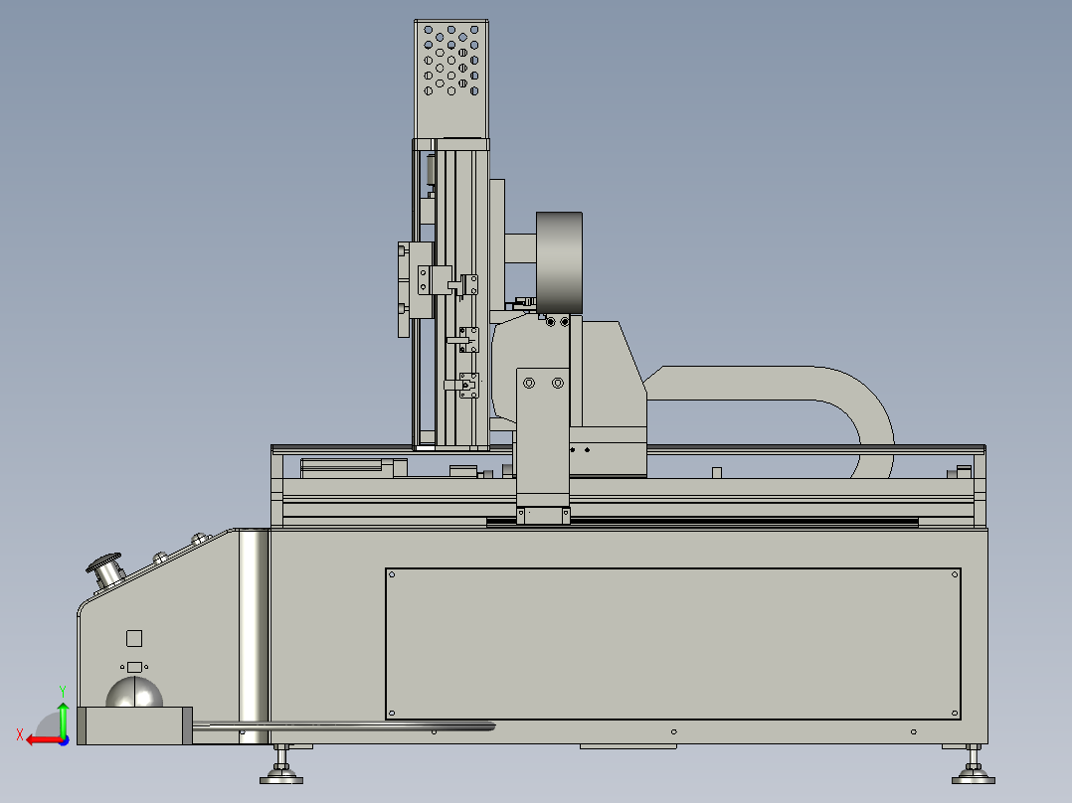This screenshot has width=1072, height=803.
Task: Select the large rectangular access panel on the base
Action: [x=672, y=644]
